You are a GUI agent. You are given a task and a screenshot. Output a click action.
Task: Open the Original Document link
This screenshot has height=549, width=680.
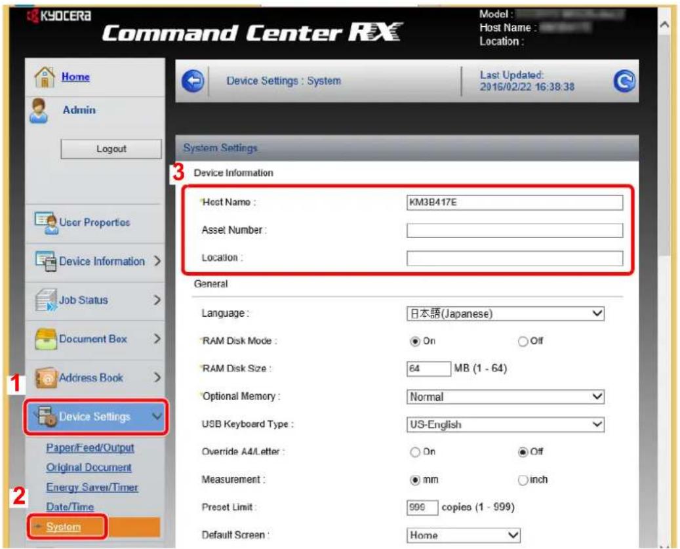89,468
